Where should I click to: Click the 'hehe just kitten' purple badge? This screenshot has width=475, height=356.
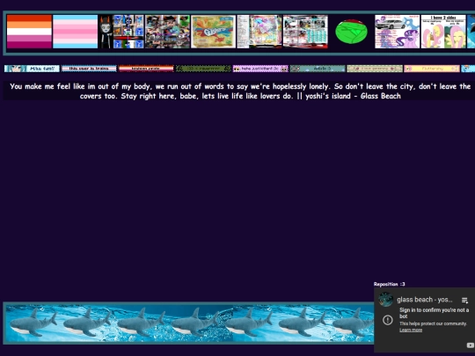pyautogui.click(x=260, y=69)
